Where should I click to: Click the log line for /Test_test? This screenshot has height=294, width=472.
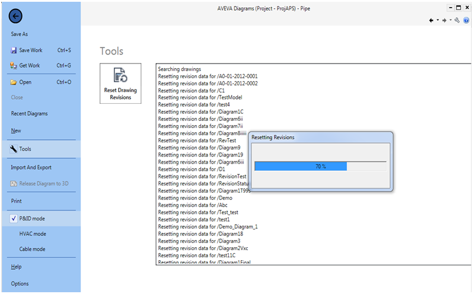(198, 212)
